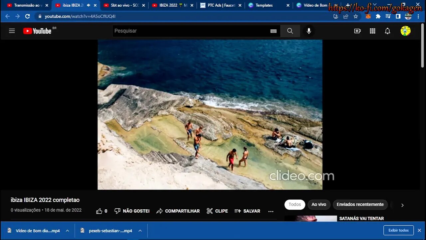Viewport: 426px width, 240px height.
Task: Go forward in browser history
Action: coord(17,16)
